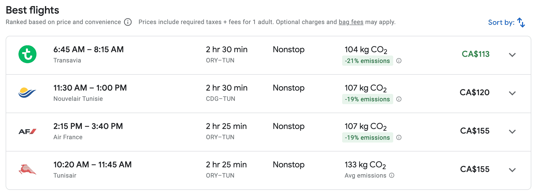Click the sort arrows icon

[x=521, y=23]
